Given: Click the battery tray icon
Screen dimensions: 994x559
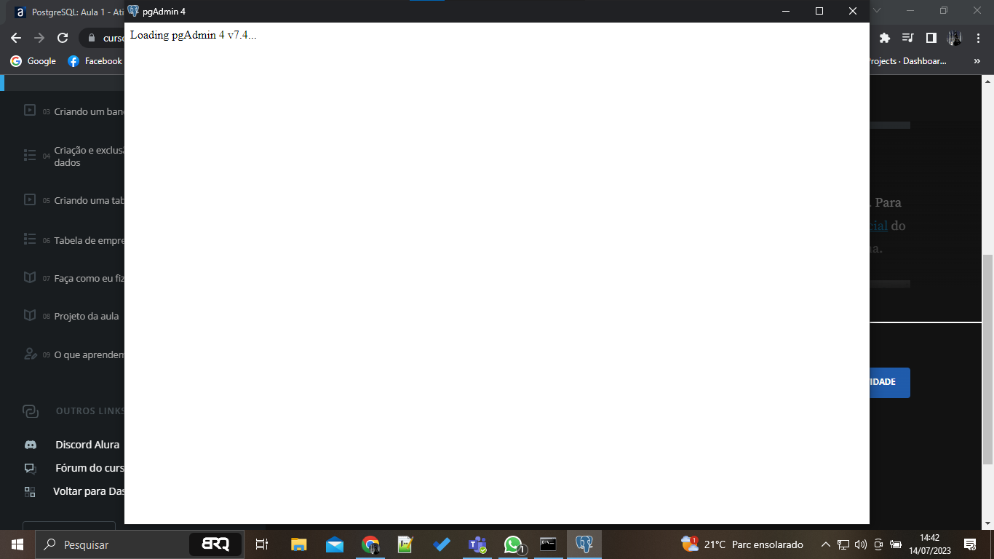Looking at the screenshot, I should (x=896, y=544).
